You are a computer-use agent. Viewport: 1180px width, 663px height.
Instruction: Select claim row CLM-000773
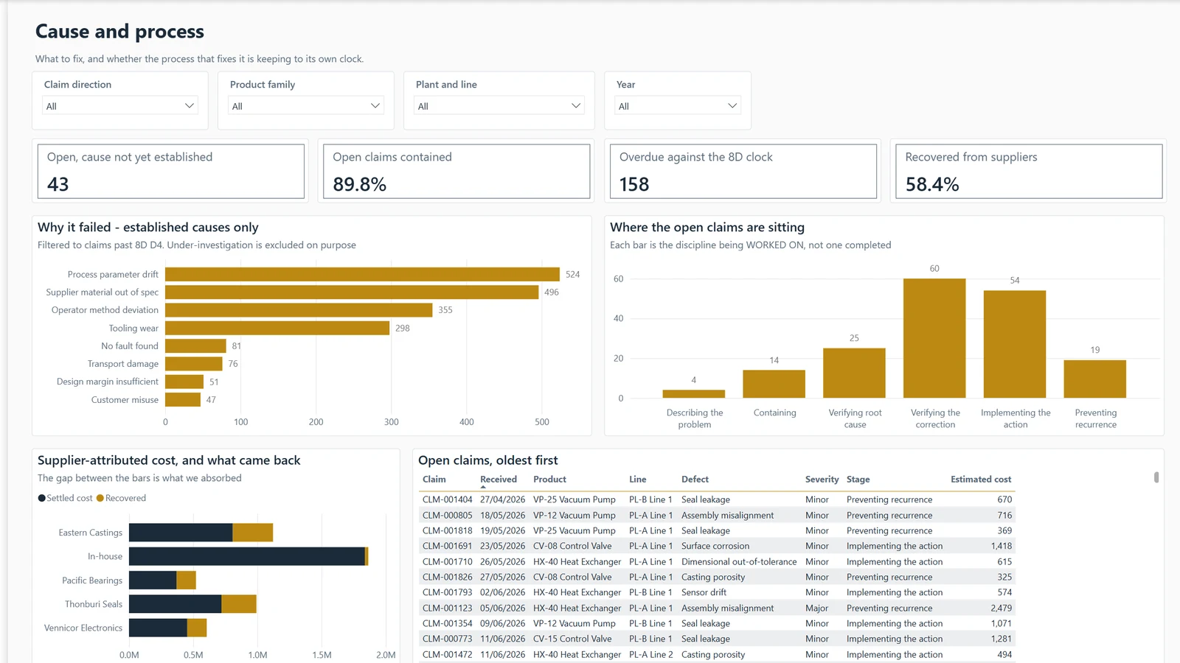click(717, 639)
